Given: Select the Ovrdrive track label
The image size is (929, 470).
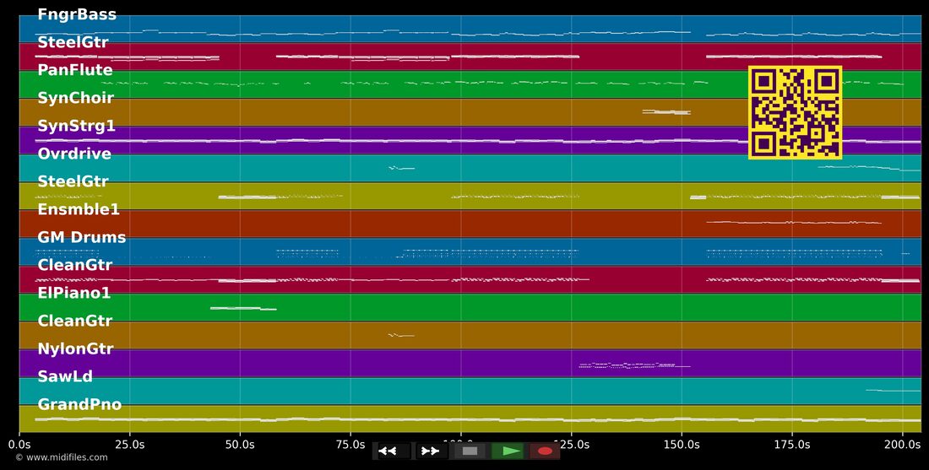Looking at the screenshot, I should [x=74, y=154].
